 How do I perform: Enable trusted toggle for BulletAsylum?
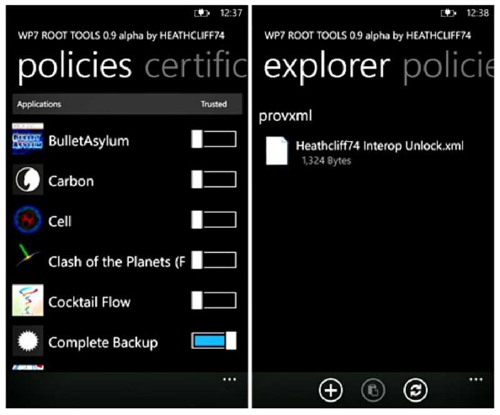click(x=214, y=140)
